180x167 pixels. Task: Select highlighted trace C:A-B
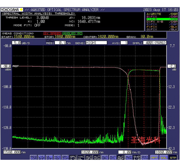coord(161,19)
